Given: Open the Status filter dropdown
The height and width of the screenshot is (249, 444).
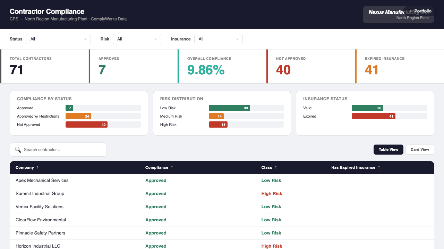Looking at the screenshot, I should pos(58,39).
